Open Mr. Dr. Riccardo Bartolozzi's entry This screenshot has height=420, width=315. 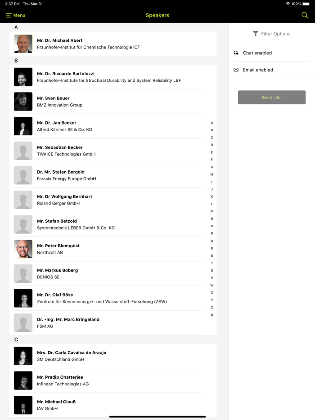click(x=108, y=77)
